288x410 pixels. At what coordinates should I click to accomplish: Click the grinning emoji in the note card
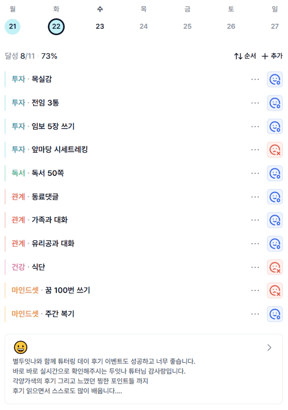(21, 347)
